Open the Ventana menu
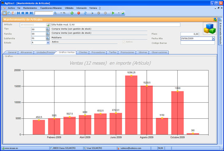224x151 pixels. coord(93,8)
